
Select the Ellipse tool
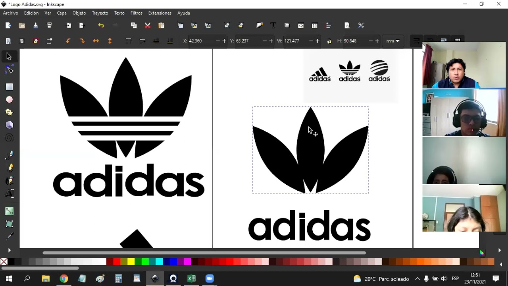click(x=9, y=100)
